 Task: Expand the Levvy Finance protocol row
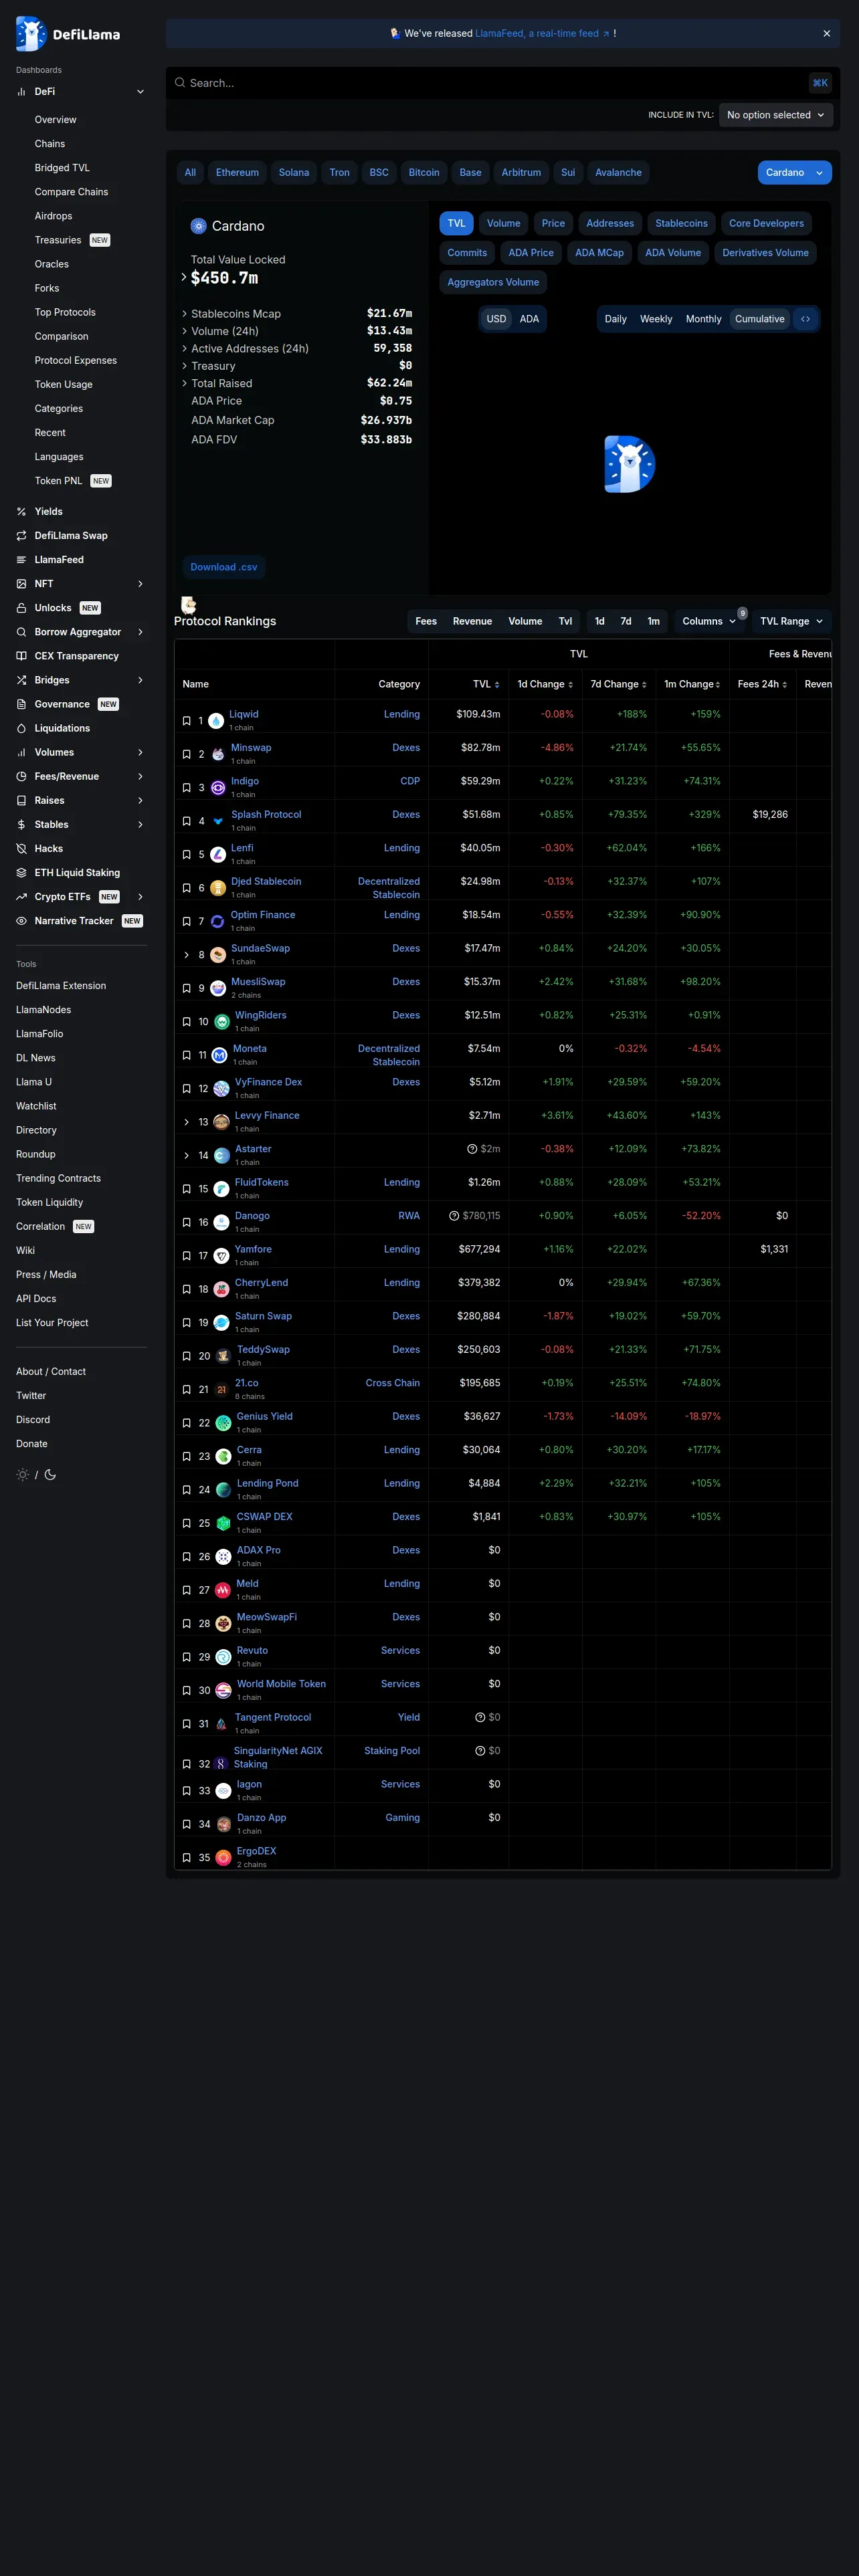coord(186,1122)
